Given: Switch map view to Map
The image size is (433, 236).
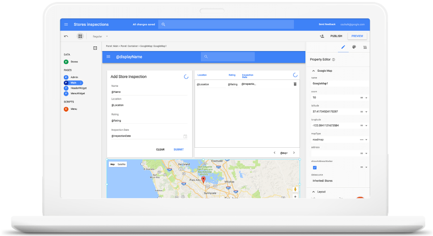Looking at the screenshot, I should (112, 164).
